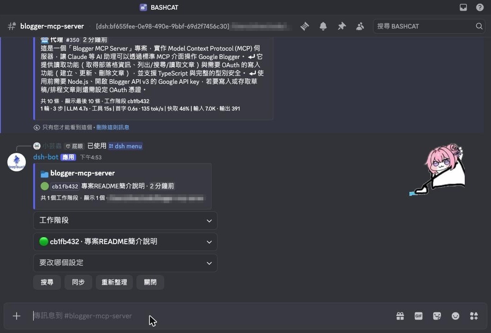The width and height of the screenshot is (491, 333).
Task: Click the dsh-bot avatar
Action: click(17, 162)
